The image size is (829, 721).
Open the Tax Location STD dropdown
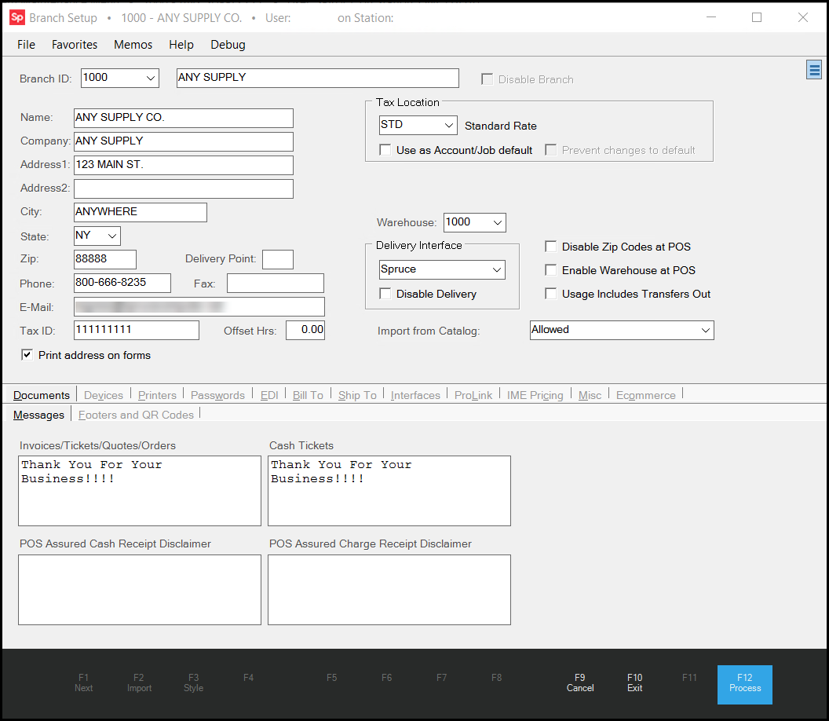448,125
